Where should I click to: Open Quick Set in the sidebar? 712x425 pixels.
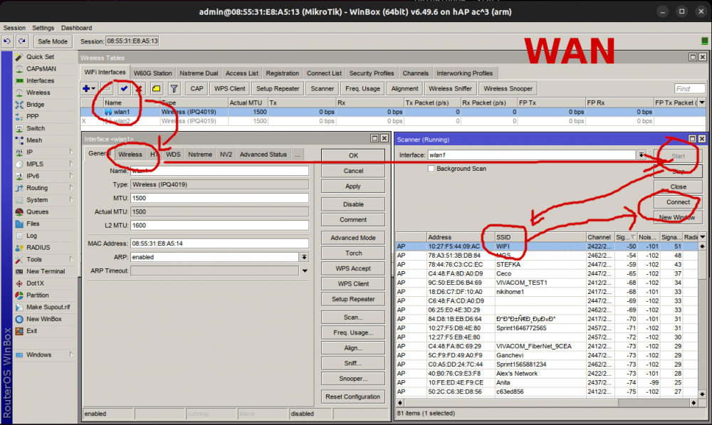point(40,57)
